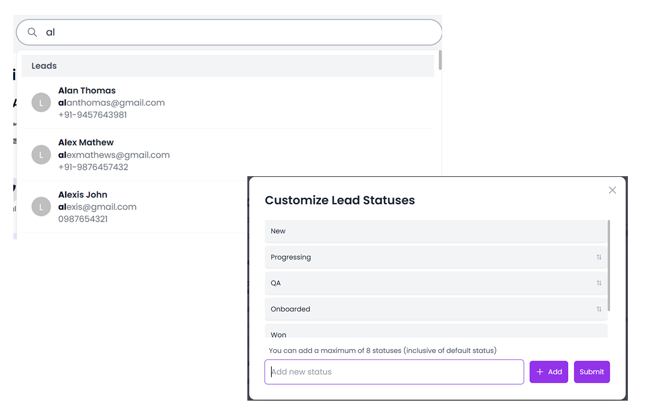
Task: Click Alexis John avatar icon
Action: [41, 207]
